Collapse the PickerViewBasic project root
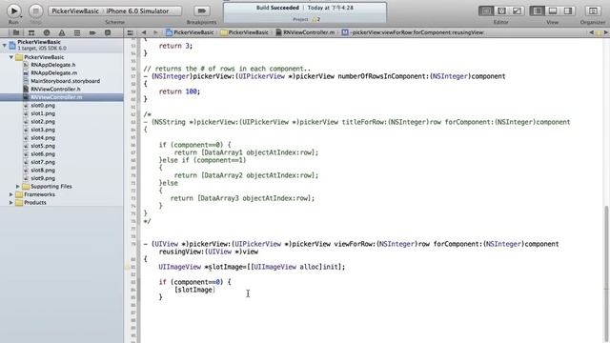610x343 pixels. (x=4, y=45)
